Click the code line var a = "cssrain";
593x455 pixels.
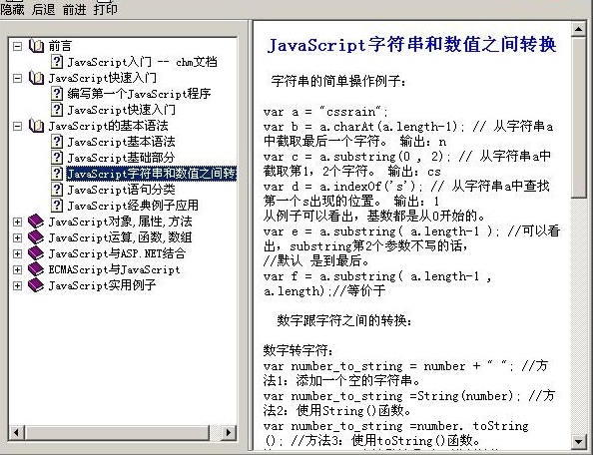pyautogui.click(x=325, y=112)
